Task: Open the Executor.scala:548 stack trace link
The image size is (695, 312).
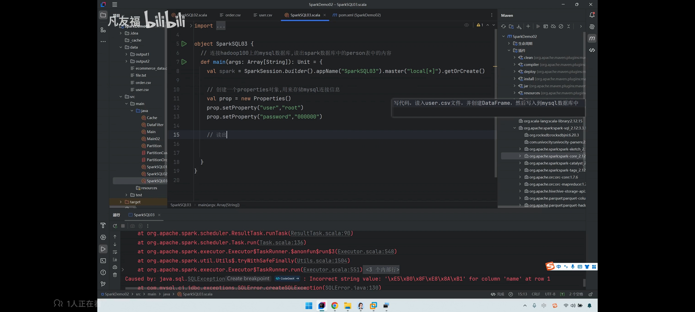Action: (x=366, y=252)
